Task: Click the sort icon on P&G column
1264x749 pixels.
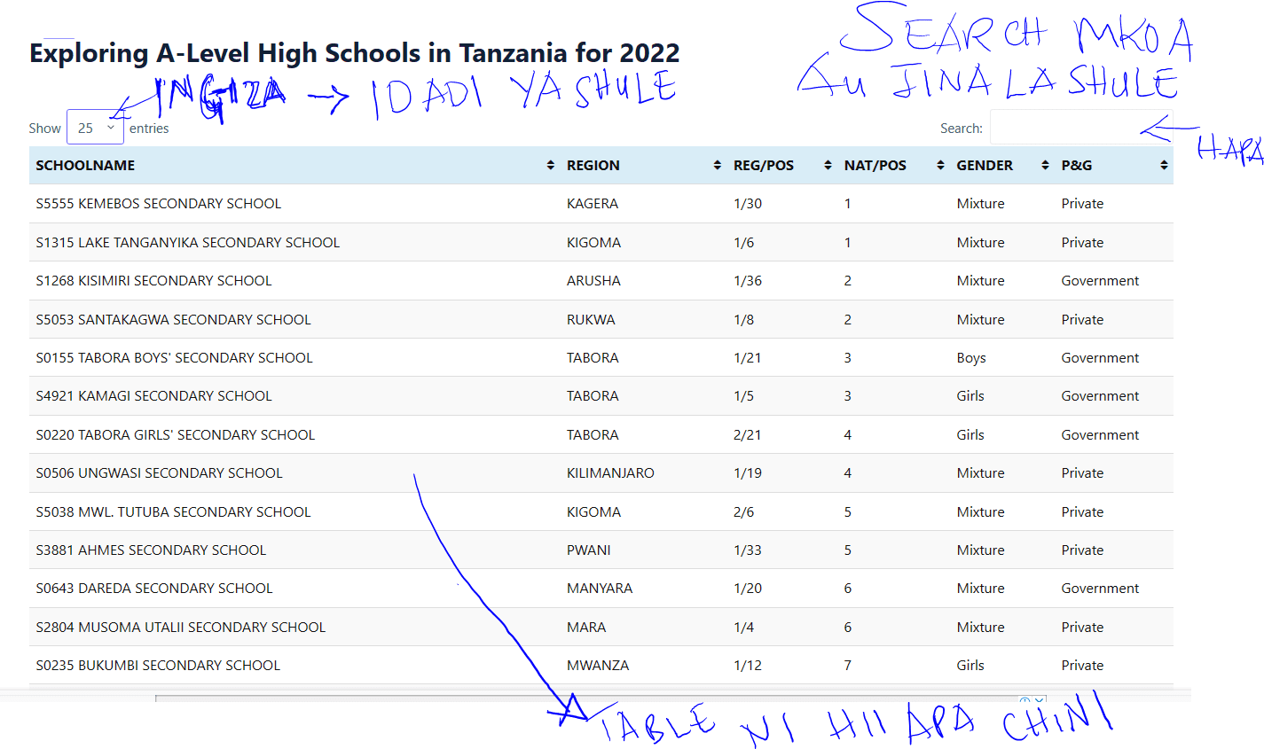Action: [x=1163, y=165]
